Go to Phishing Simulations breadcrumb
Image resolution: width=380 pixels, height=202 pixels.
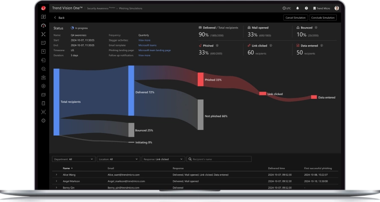pyautogui.click(x=131, y=8)
